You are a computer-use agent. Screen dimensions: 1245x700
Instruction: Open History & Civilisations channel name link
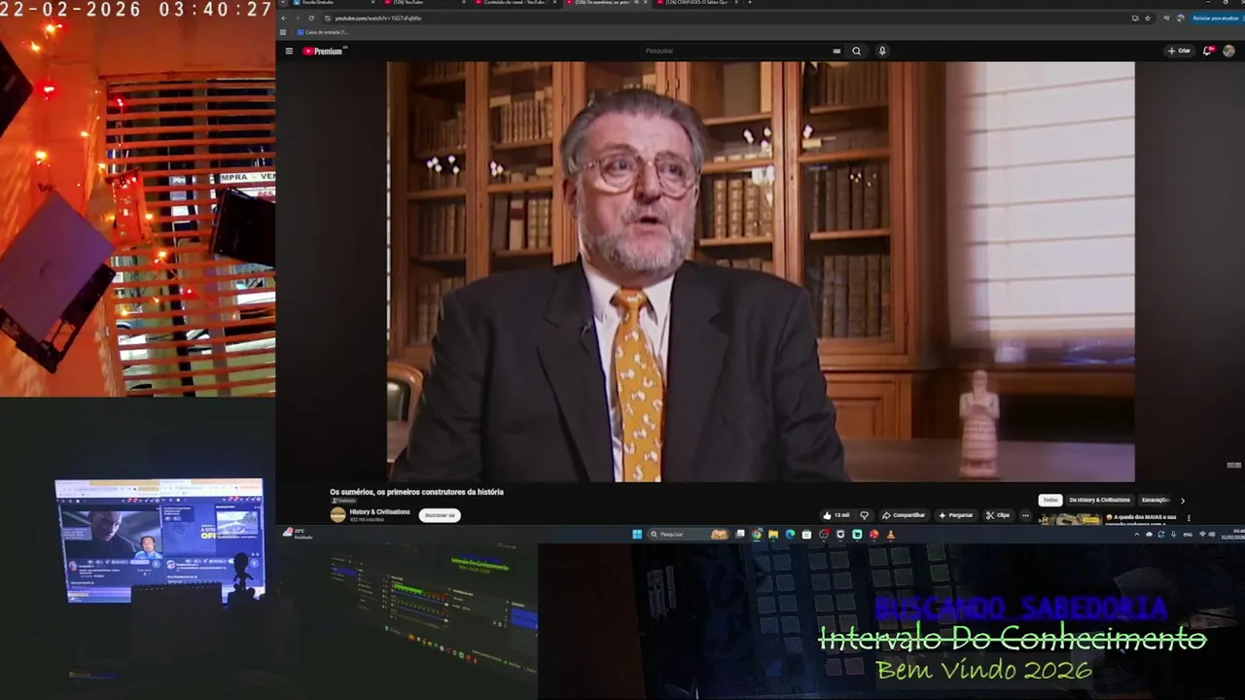(x=379, y=511)
